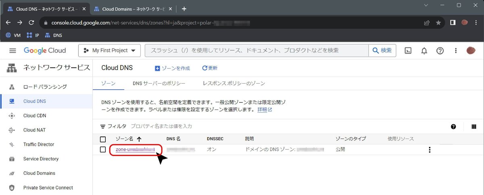484x195 pixels.
Task: Select Service Directory in sidebar
Action: pyautogui.click(x=40, y=159)
